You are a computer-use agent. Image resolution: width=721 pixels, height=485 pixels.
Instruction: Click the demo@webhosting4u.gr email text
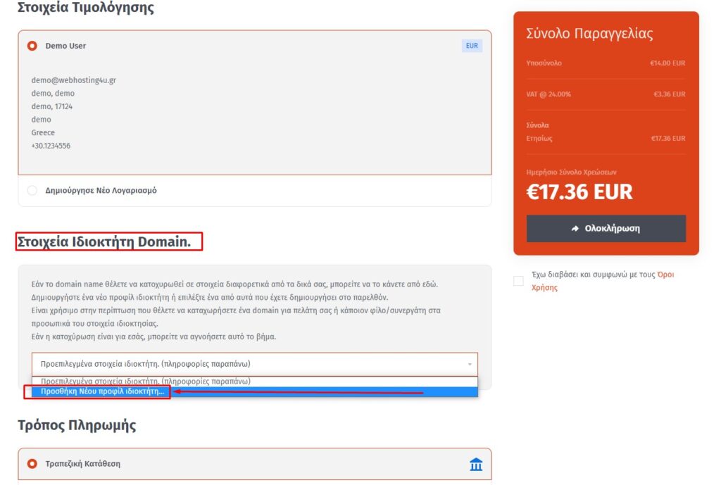73,80
